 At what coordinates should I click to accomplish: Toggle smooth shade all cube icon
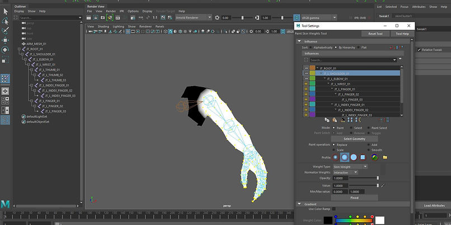point(170,31)
